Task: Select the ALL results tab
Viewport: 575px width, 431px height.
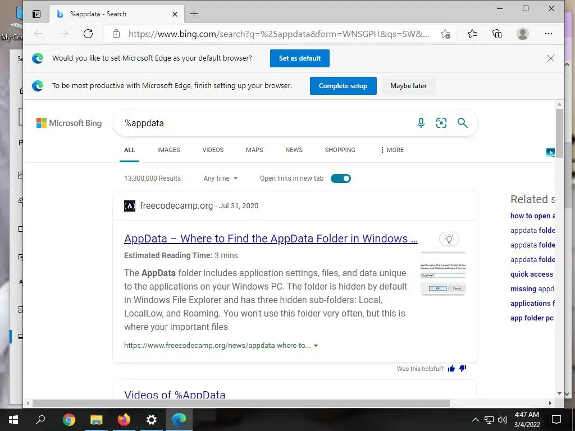Action: 130,150
